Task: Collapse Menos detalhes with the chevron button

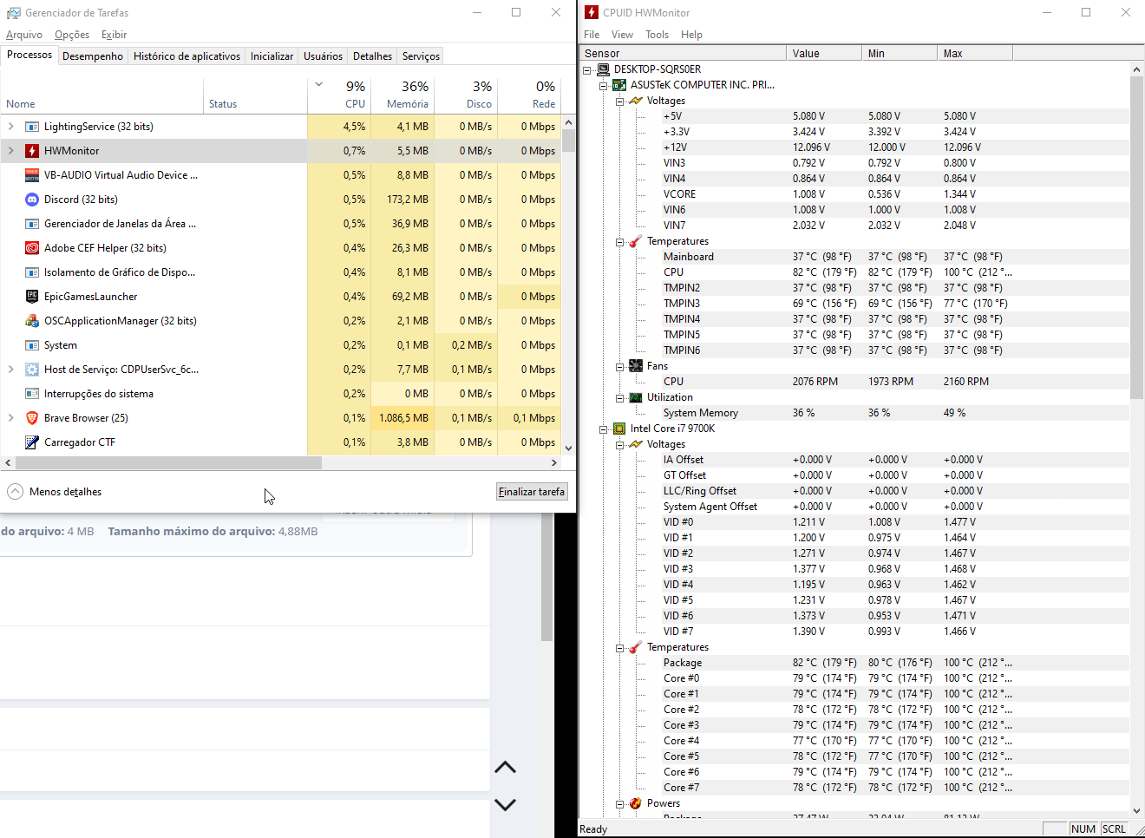Action: [x=15, y=491]
